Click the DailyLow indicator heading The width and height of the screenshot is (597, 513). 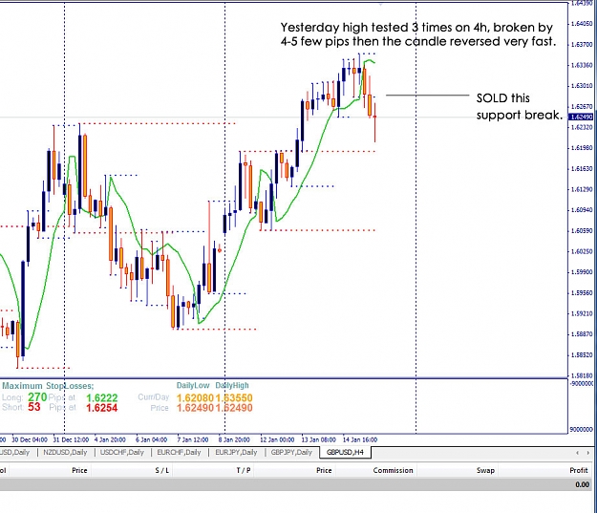tap(193, 385)
